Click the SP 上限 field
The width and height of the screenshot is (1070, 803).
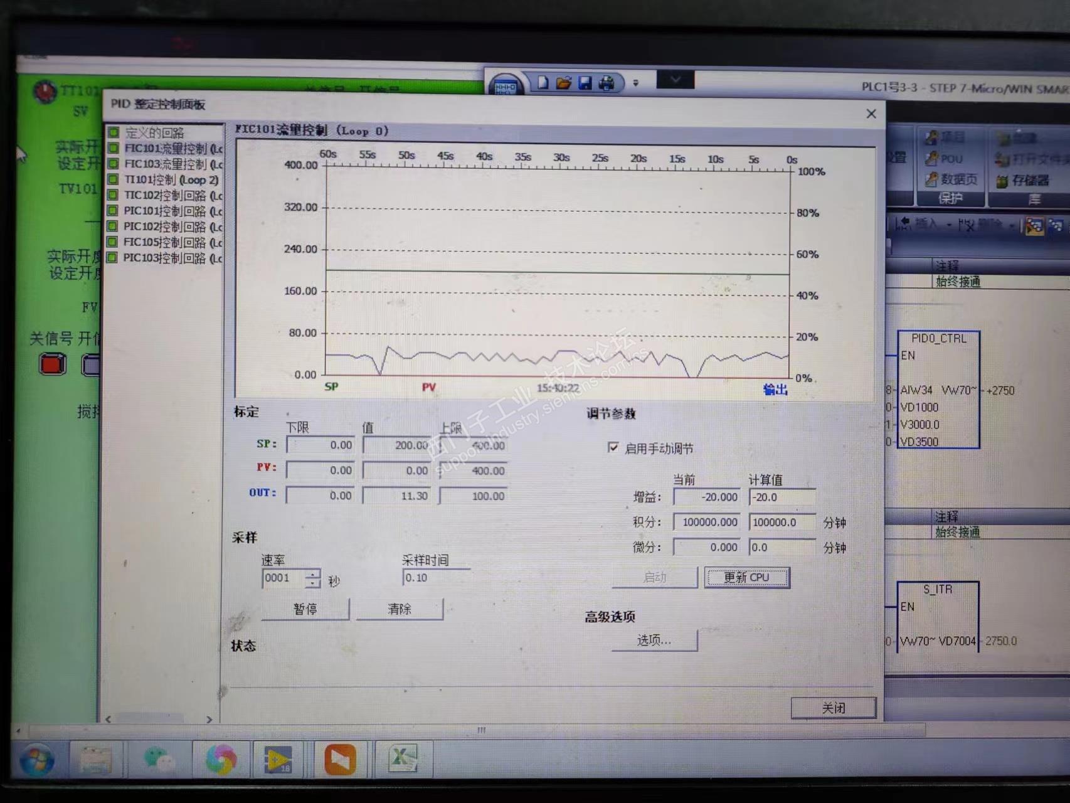pos(474,445)
